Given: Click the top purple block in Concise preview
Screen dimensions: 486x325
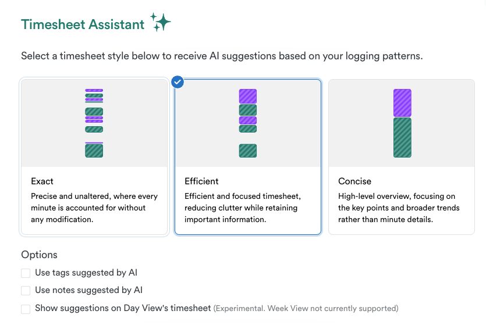Looking at the screenshot, I should point(402,103).
